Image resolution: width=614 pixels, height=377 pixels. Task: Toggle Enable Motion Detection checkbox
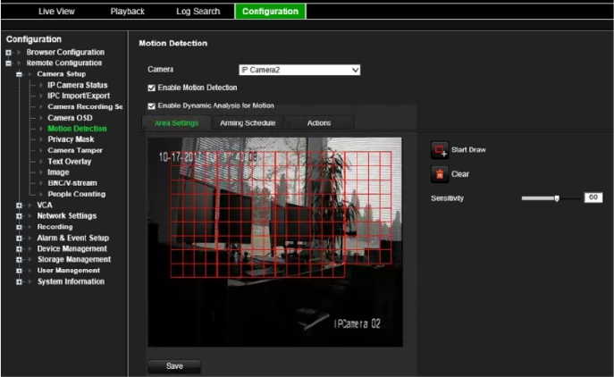152,88
